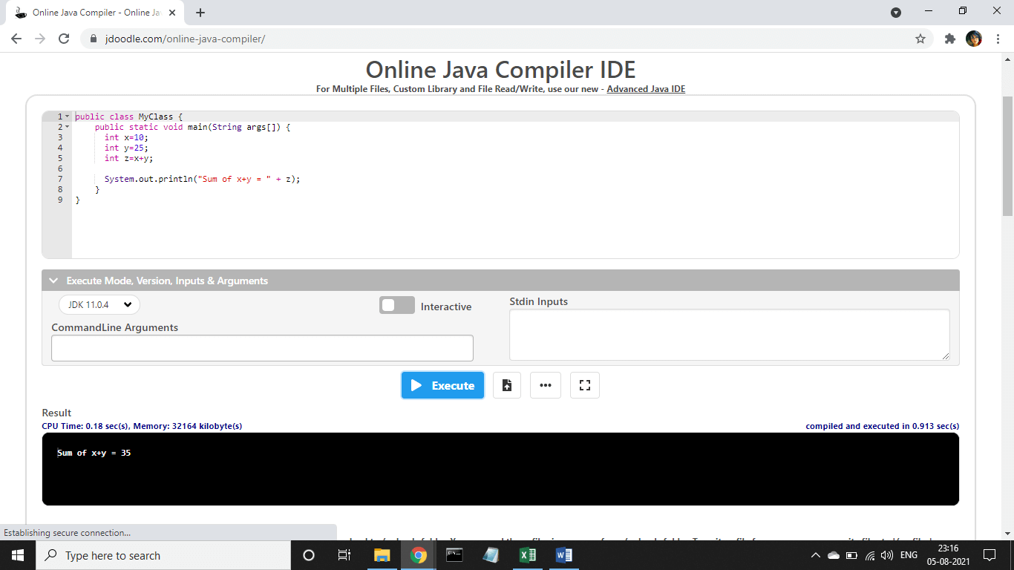This screenshot has width=1014, height=570.
Task: Open Word from the taskbar
Action: [564, 555]
